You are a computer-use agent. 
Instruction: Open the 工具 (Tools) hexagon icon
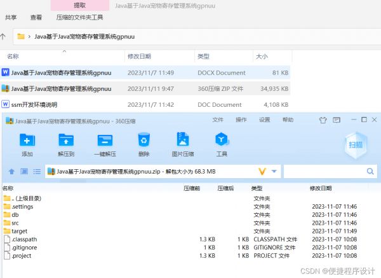coord(222,139)
